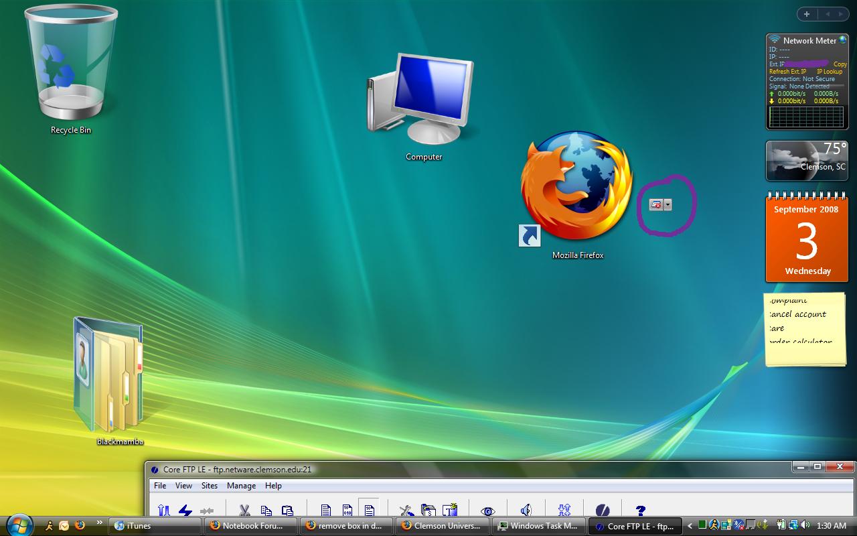Switch to Notebook Forum Firefox taskbar button
The height and width of the screenshot is (536, 857).
tap(251, 526)
